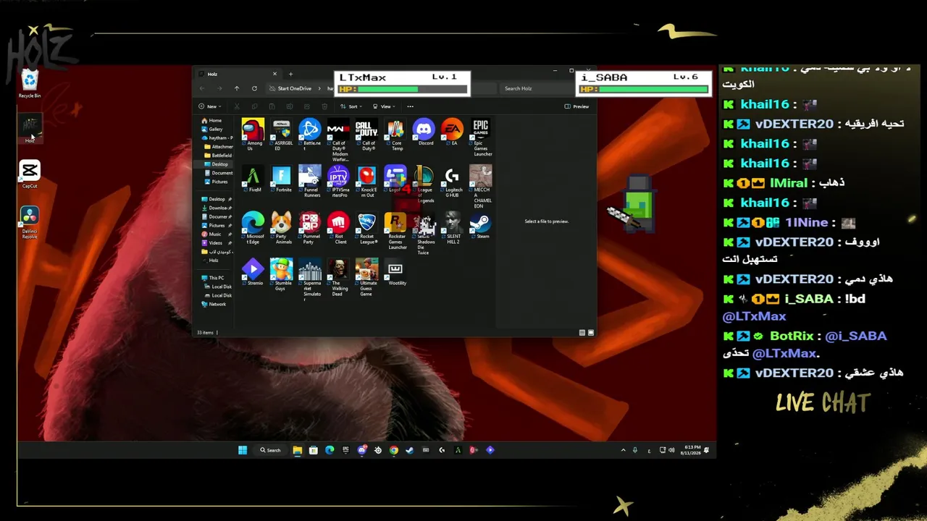Select the Pummel Party shortcut

pos(310,228)
